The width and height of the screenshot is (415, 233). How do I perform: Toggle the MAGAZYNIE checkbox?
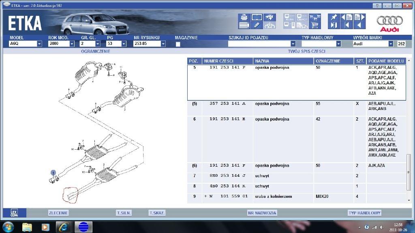pos(178,44)
